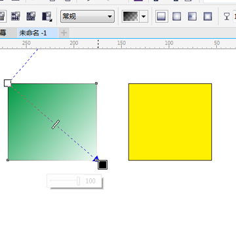236x249 pixels.
Task: Choose rectangular fountain transparency type
Action: coord(208,16)
